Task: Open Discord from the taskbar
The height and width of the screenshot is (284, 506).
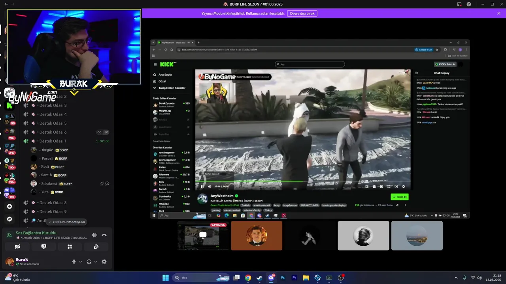Action: pyautogui.click(x=271, y=278)
